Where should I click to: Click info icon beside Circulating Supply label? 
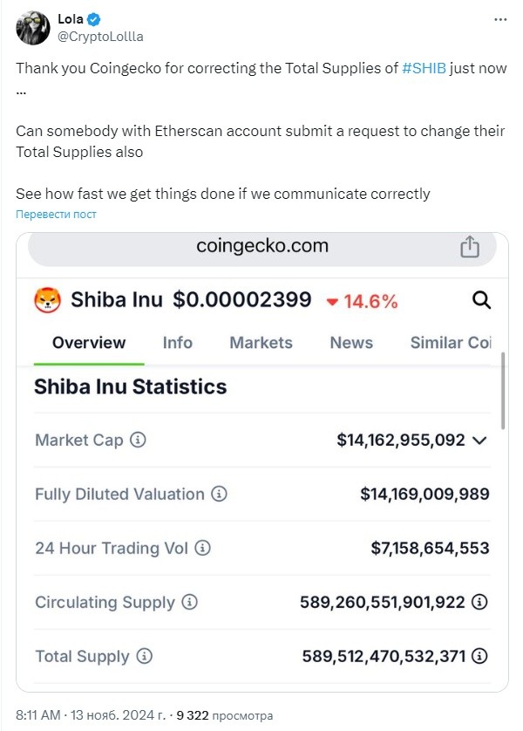point(189,602)
